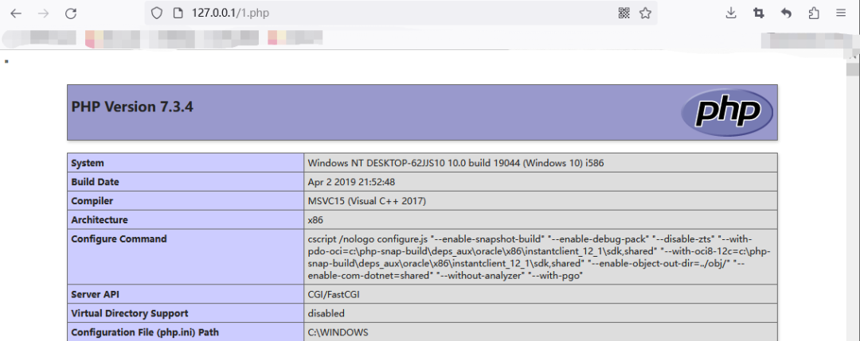Click the Compiler row label

(x=92, y=201)
